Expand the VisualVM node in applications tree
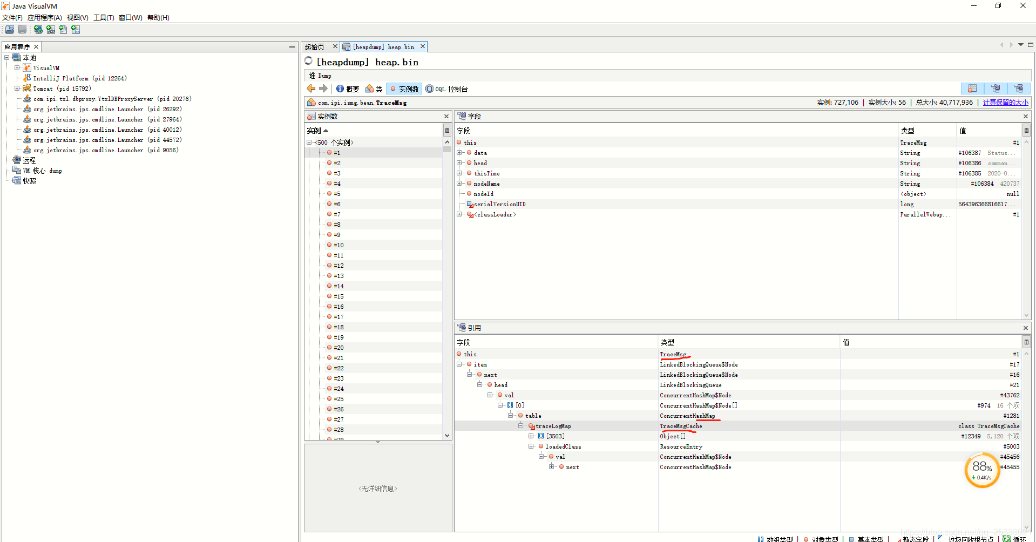The height and width of the screenshot is (542, 1036). pos(17,67)
